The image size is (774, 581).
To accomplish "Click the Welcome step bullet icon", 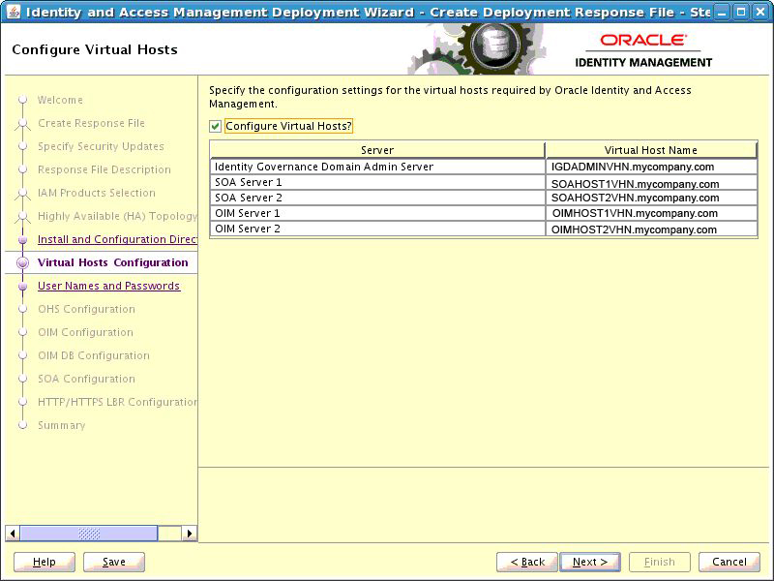I will point(22,100).
